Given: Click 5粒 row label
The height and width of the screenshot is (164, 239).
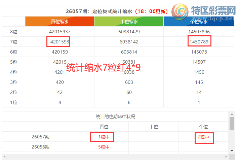Looking at the screenshot, I should click(13, 62).
